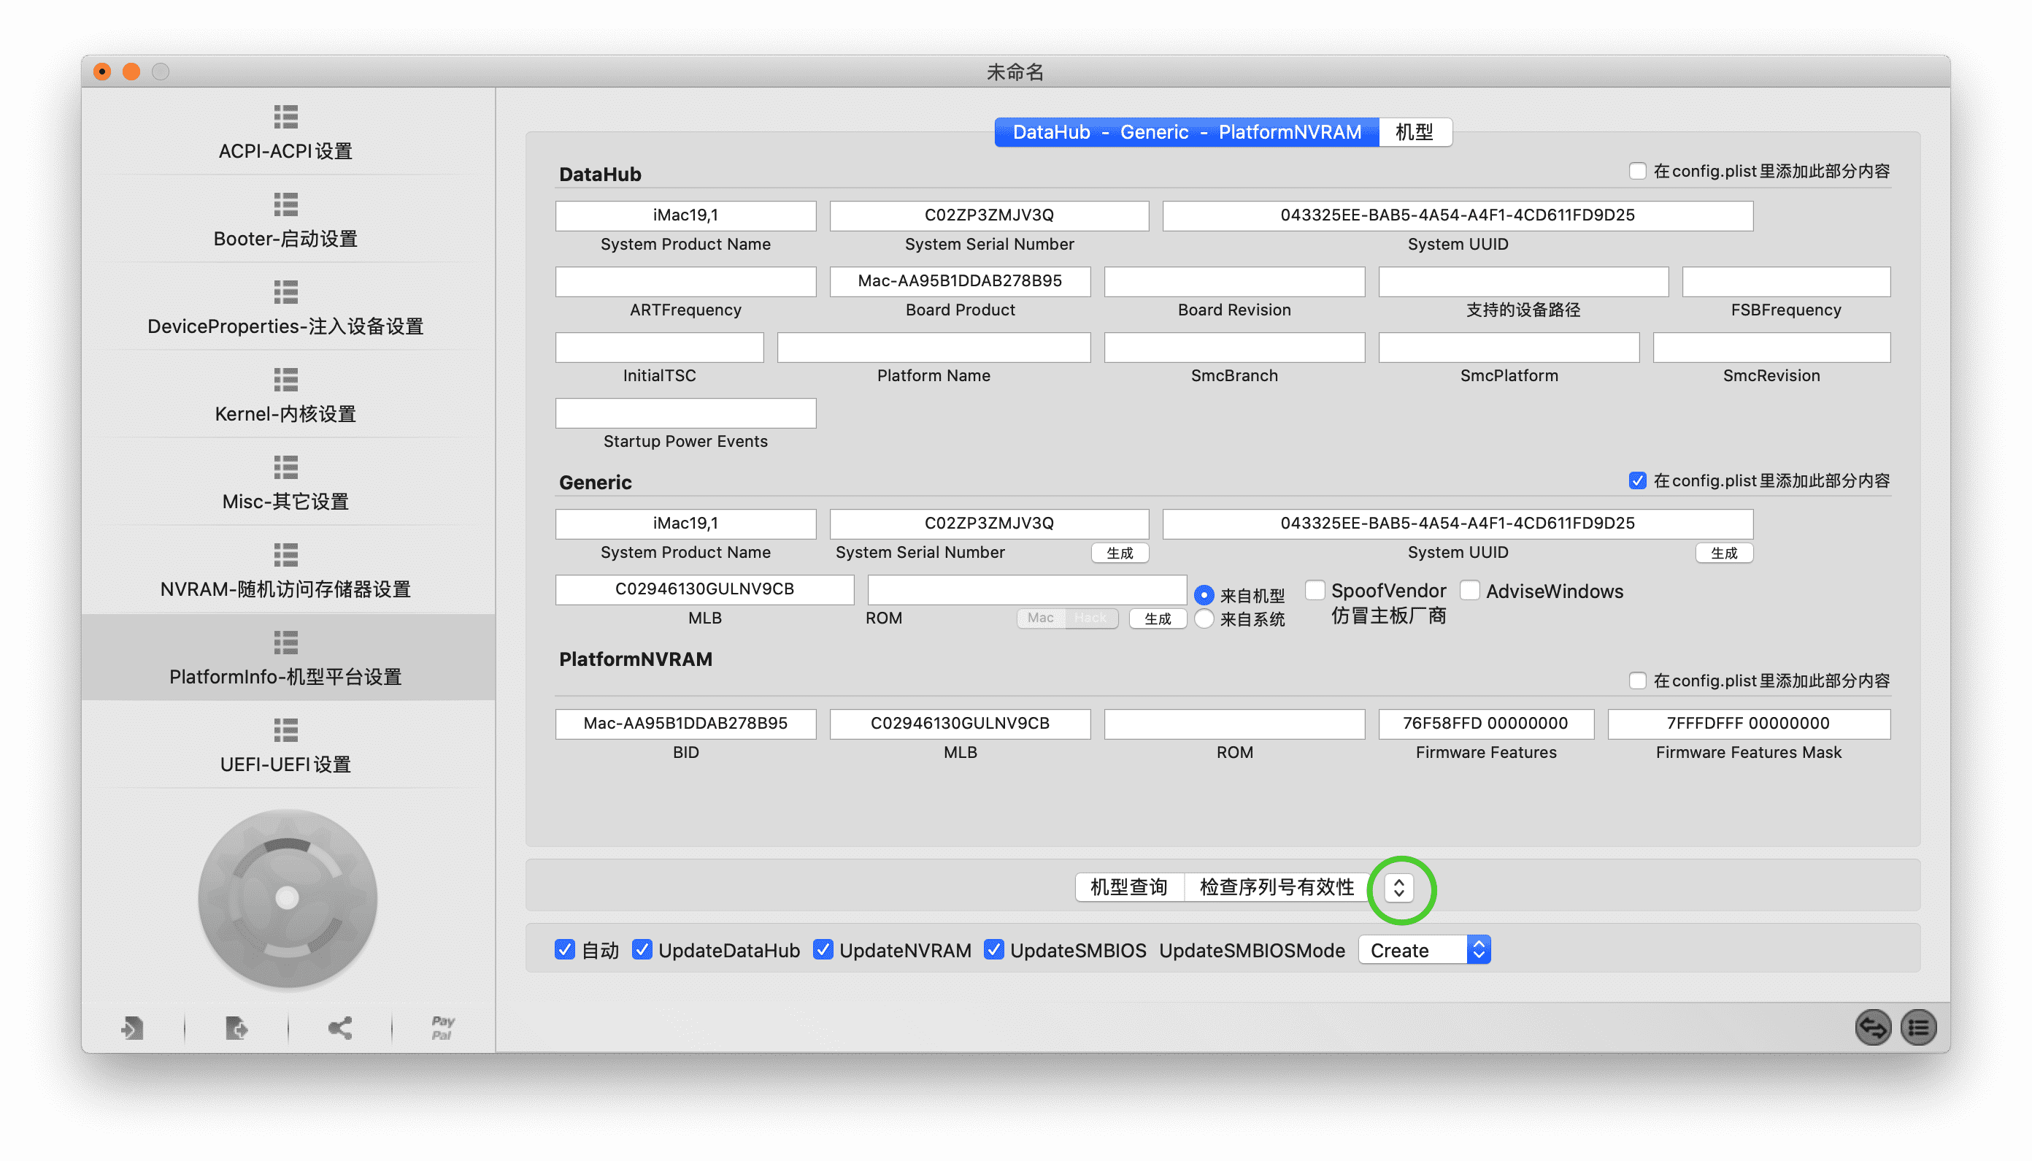Screen dimensions: 2032x1161
Task: Click the list view icon at bottom right
Action: coord(1918,1027)
